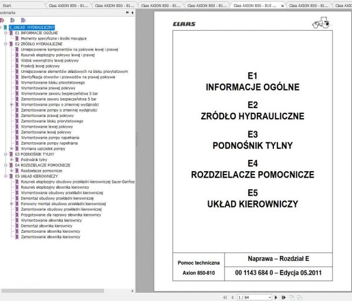Open Momenty specyficzne i środki mocujące bookmark
The width and height of the screenshot is (352, 301).
[53, 38]
